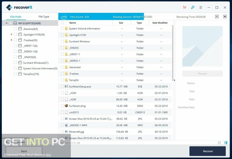Click the file list vertical scrollbar
The width and height of the screenshot is (232, 159).
pyautogui.click(x=172, y=53)
